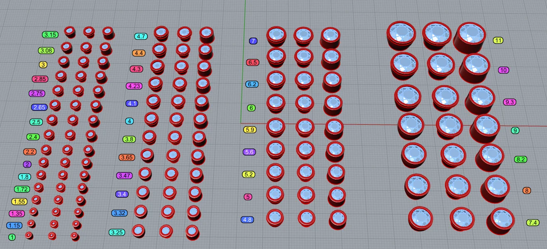
Task: Click the cyan 4.7 size label
Action: 141,36
